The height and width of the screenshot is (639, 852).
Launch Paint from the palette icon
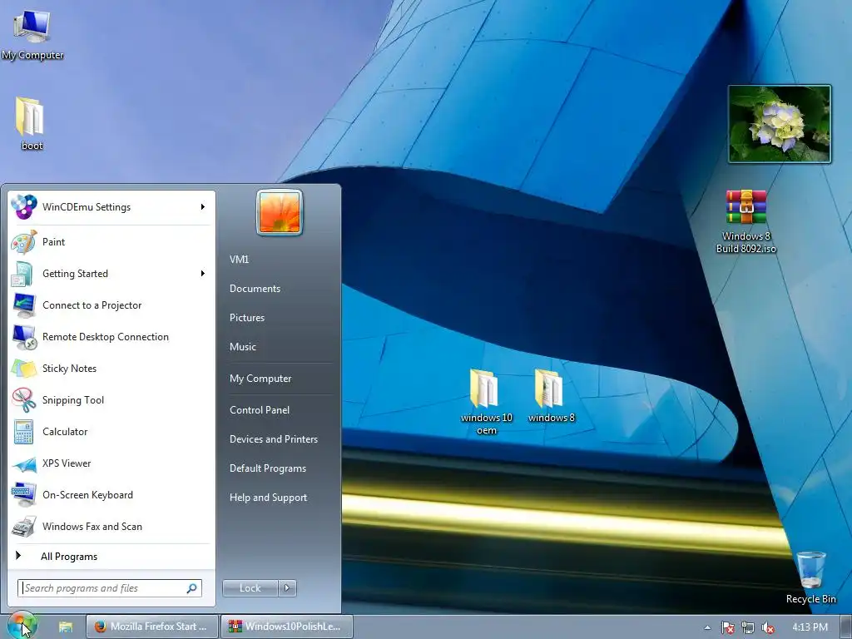[24, 242]
